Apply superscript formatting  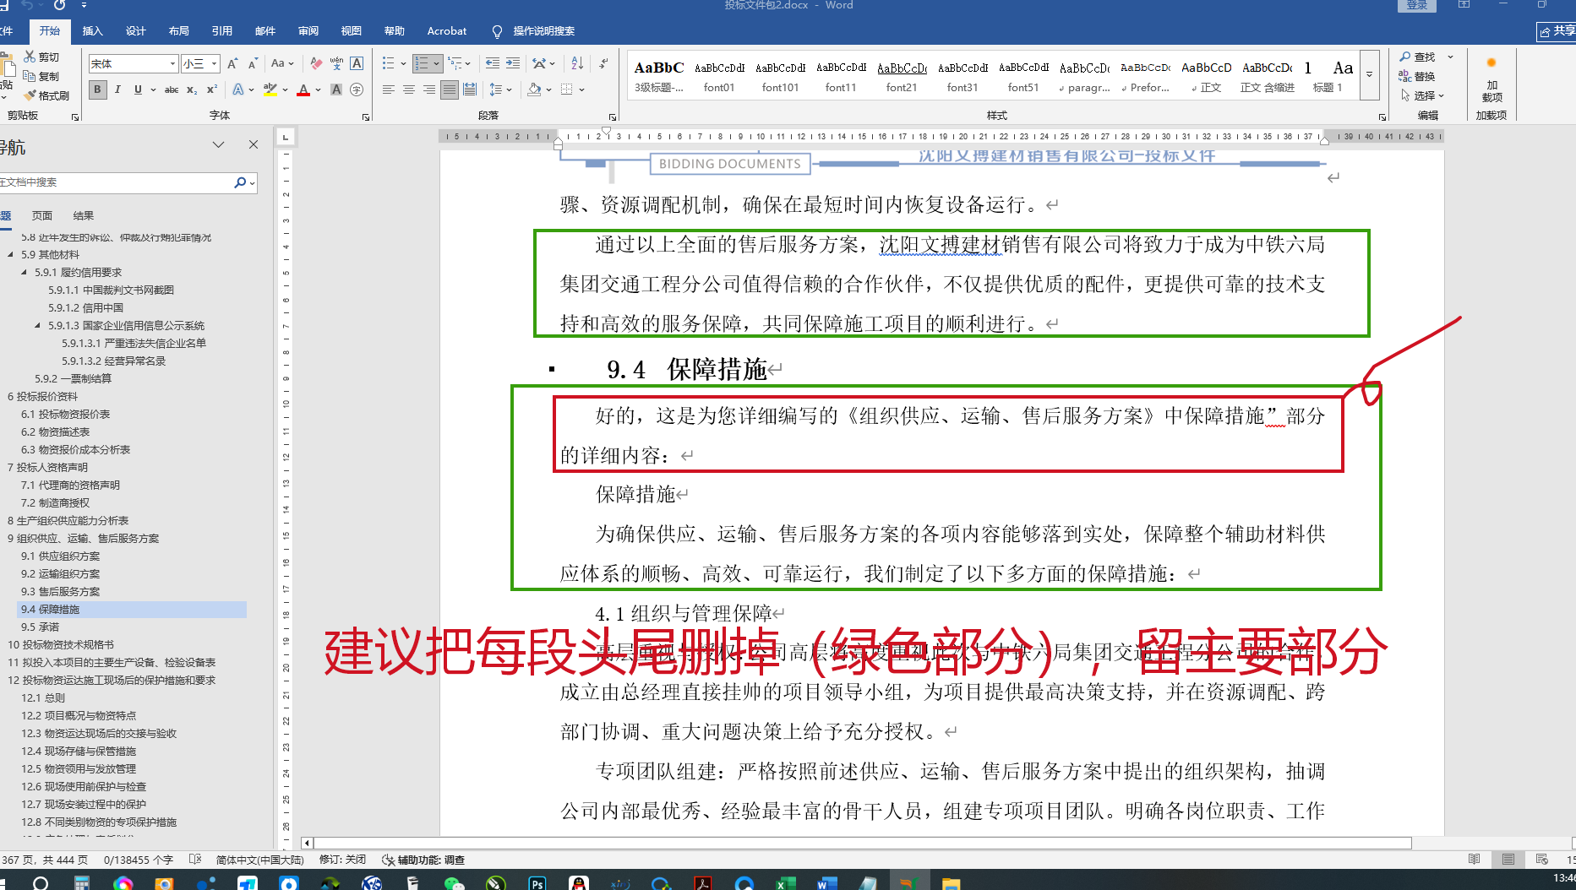click(212, 90)
